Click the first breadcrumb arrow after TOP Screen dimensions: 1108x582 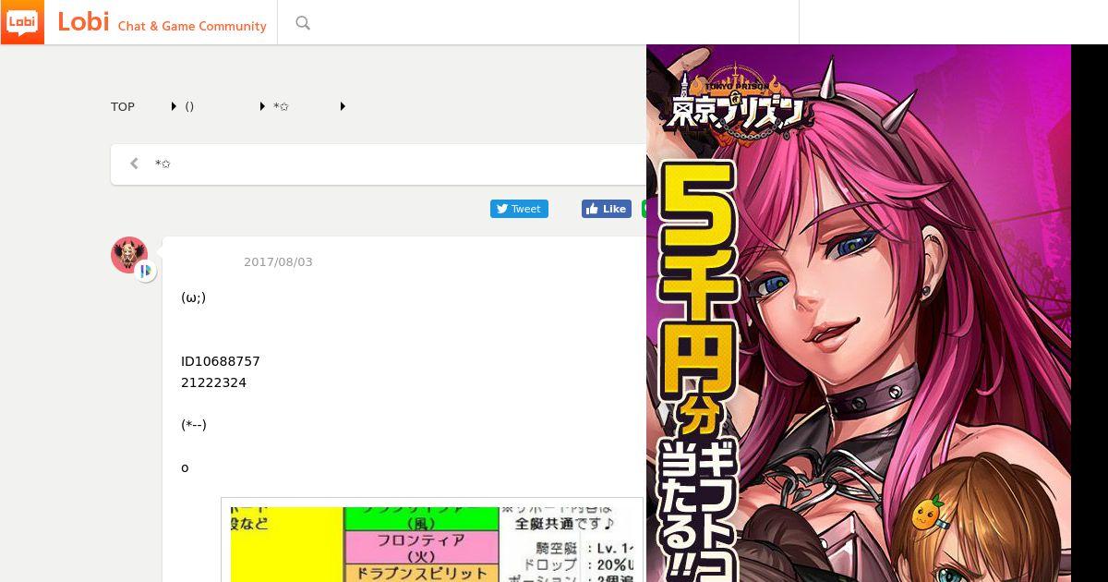(174, 106)
